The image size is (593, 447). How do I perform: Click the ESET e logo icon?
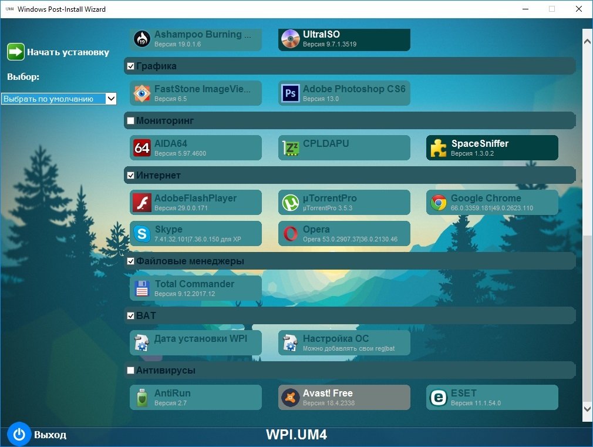click(439, 398)
